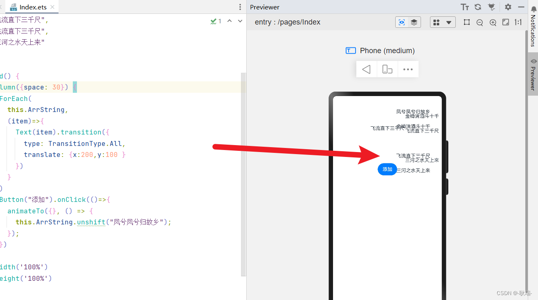
Task: Click the fit-to-screen icon
Action: pos(506,22)
